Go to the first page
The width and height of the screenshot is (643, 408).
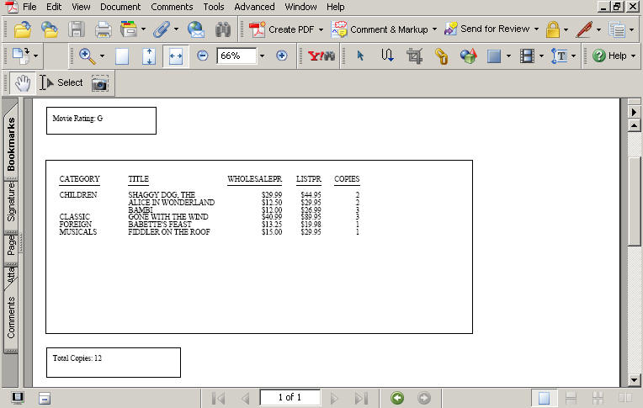pos(218,398)
